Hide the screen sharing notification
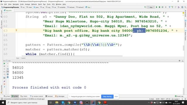The width and height of the screenshot is (187, 105). (116, 97)
